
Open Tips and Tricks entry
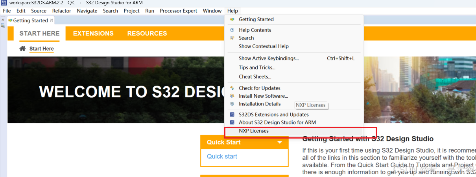[294, 68]
